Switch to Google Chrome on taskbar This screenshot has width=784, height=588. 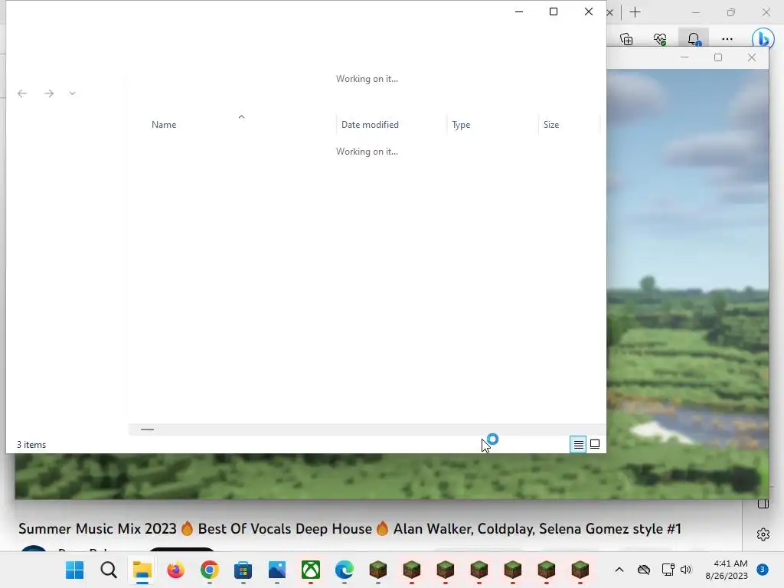point(210,570)
